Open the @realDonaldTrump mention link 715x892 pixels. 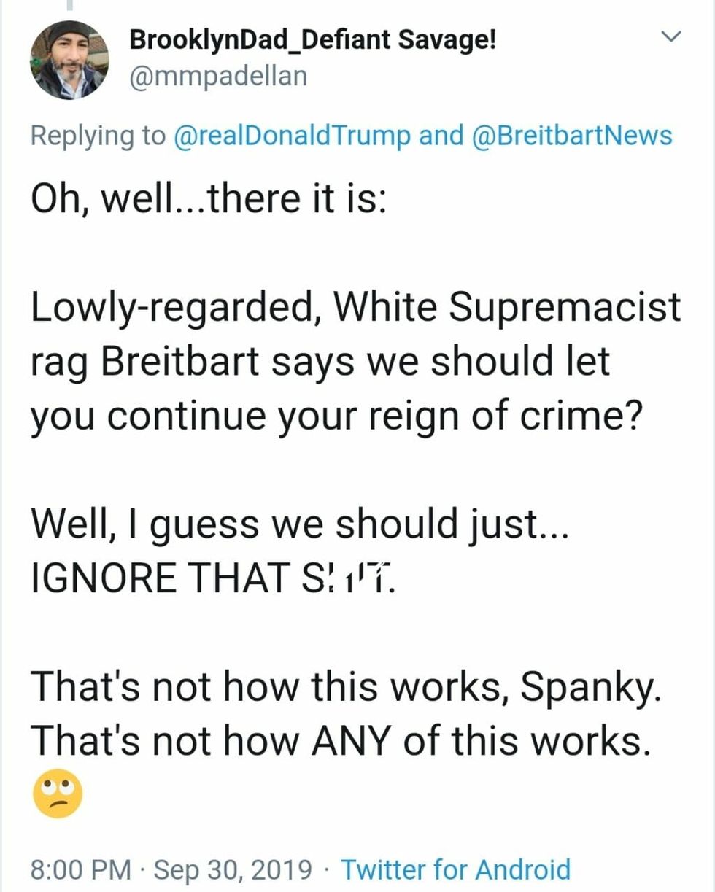(293, 136)
